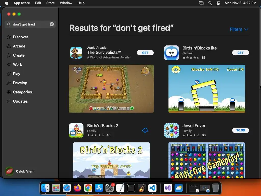Open TextEdit from the Dock

[x=120, y=188]
